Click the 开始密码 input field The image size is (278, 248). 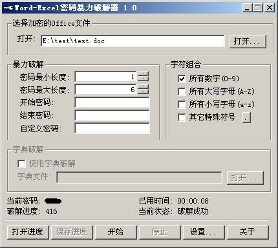[x=112, y=102]
